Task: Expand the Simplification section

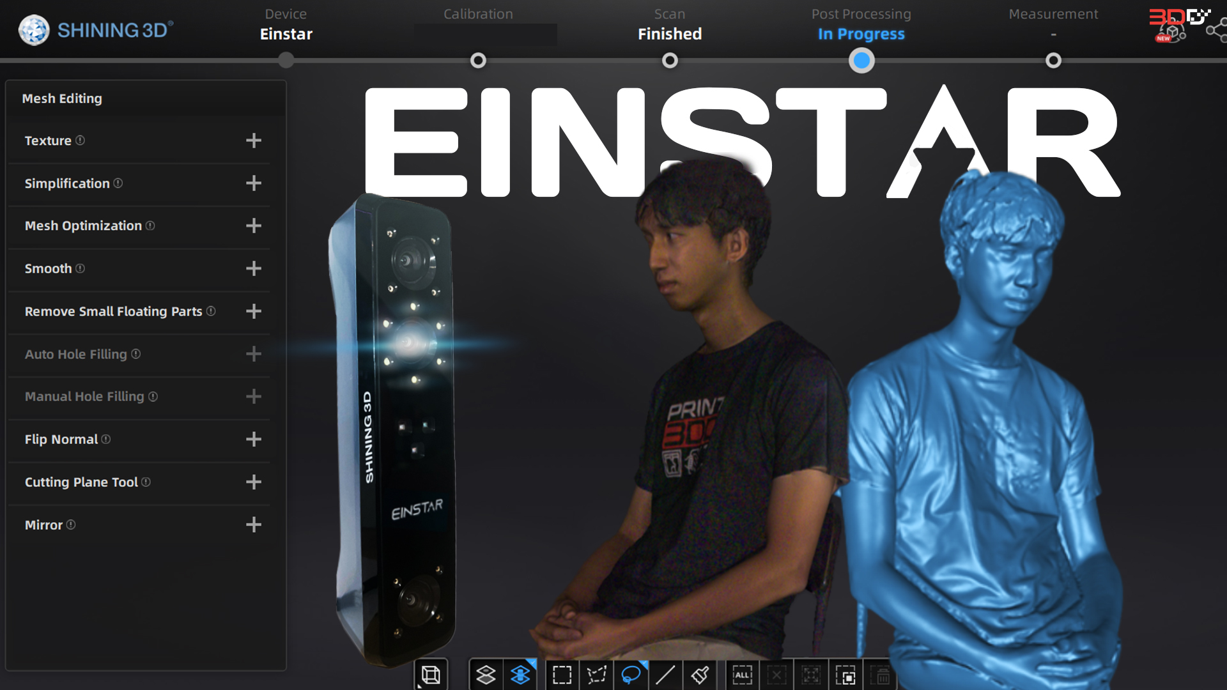Action: (x=254, y=183)
